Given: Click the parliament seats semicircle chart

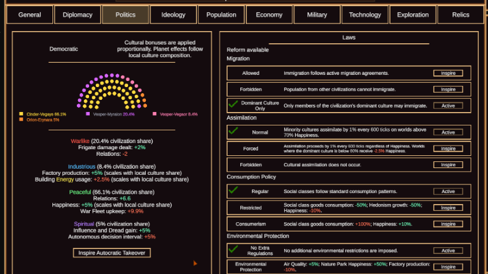Looking at the screenshot, I should click(112, 91).
